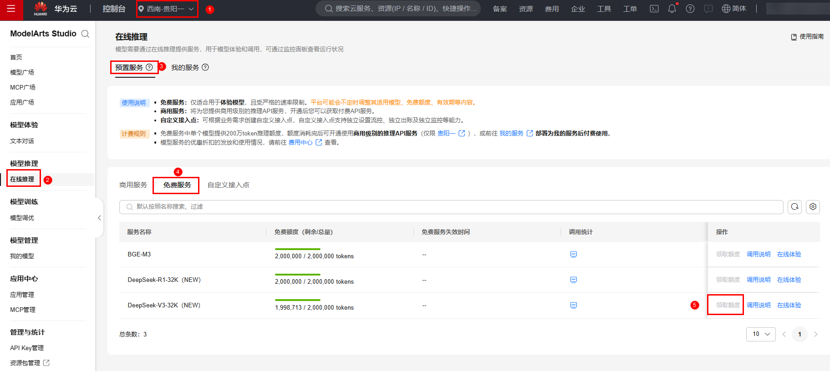
Task: Open 调用说明 for DeepSeek-R1-32K
Action: pos(759,280)
